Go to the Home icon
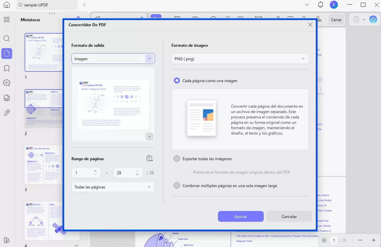This screenshot has height=247, width=381. tap(7, 5)
